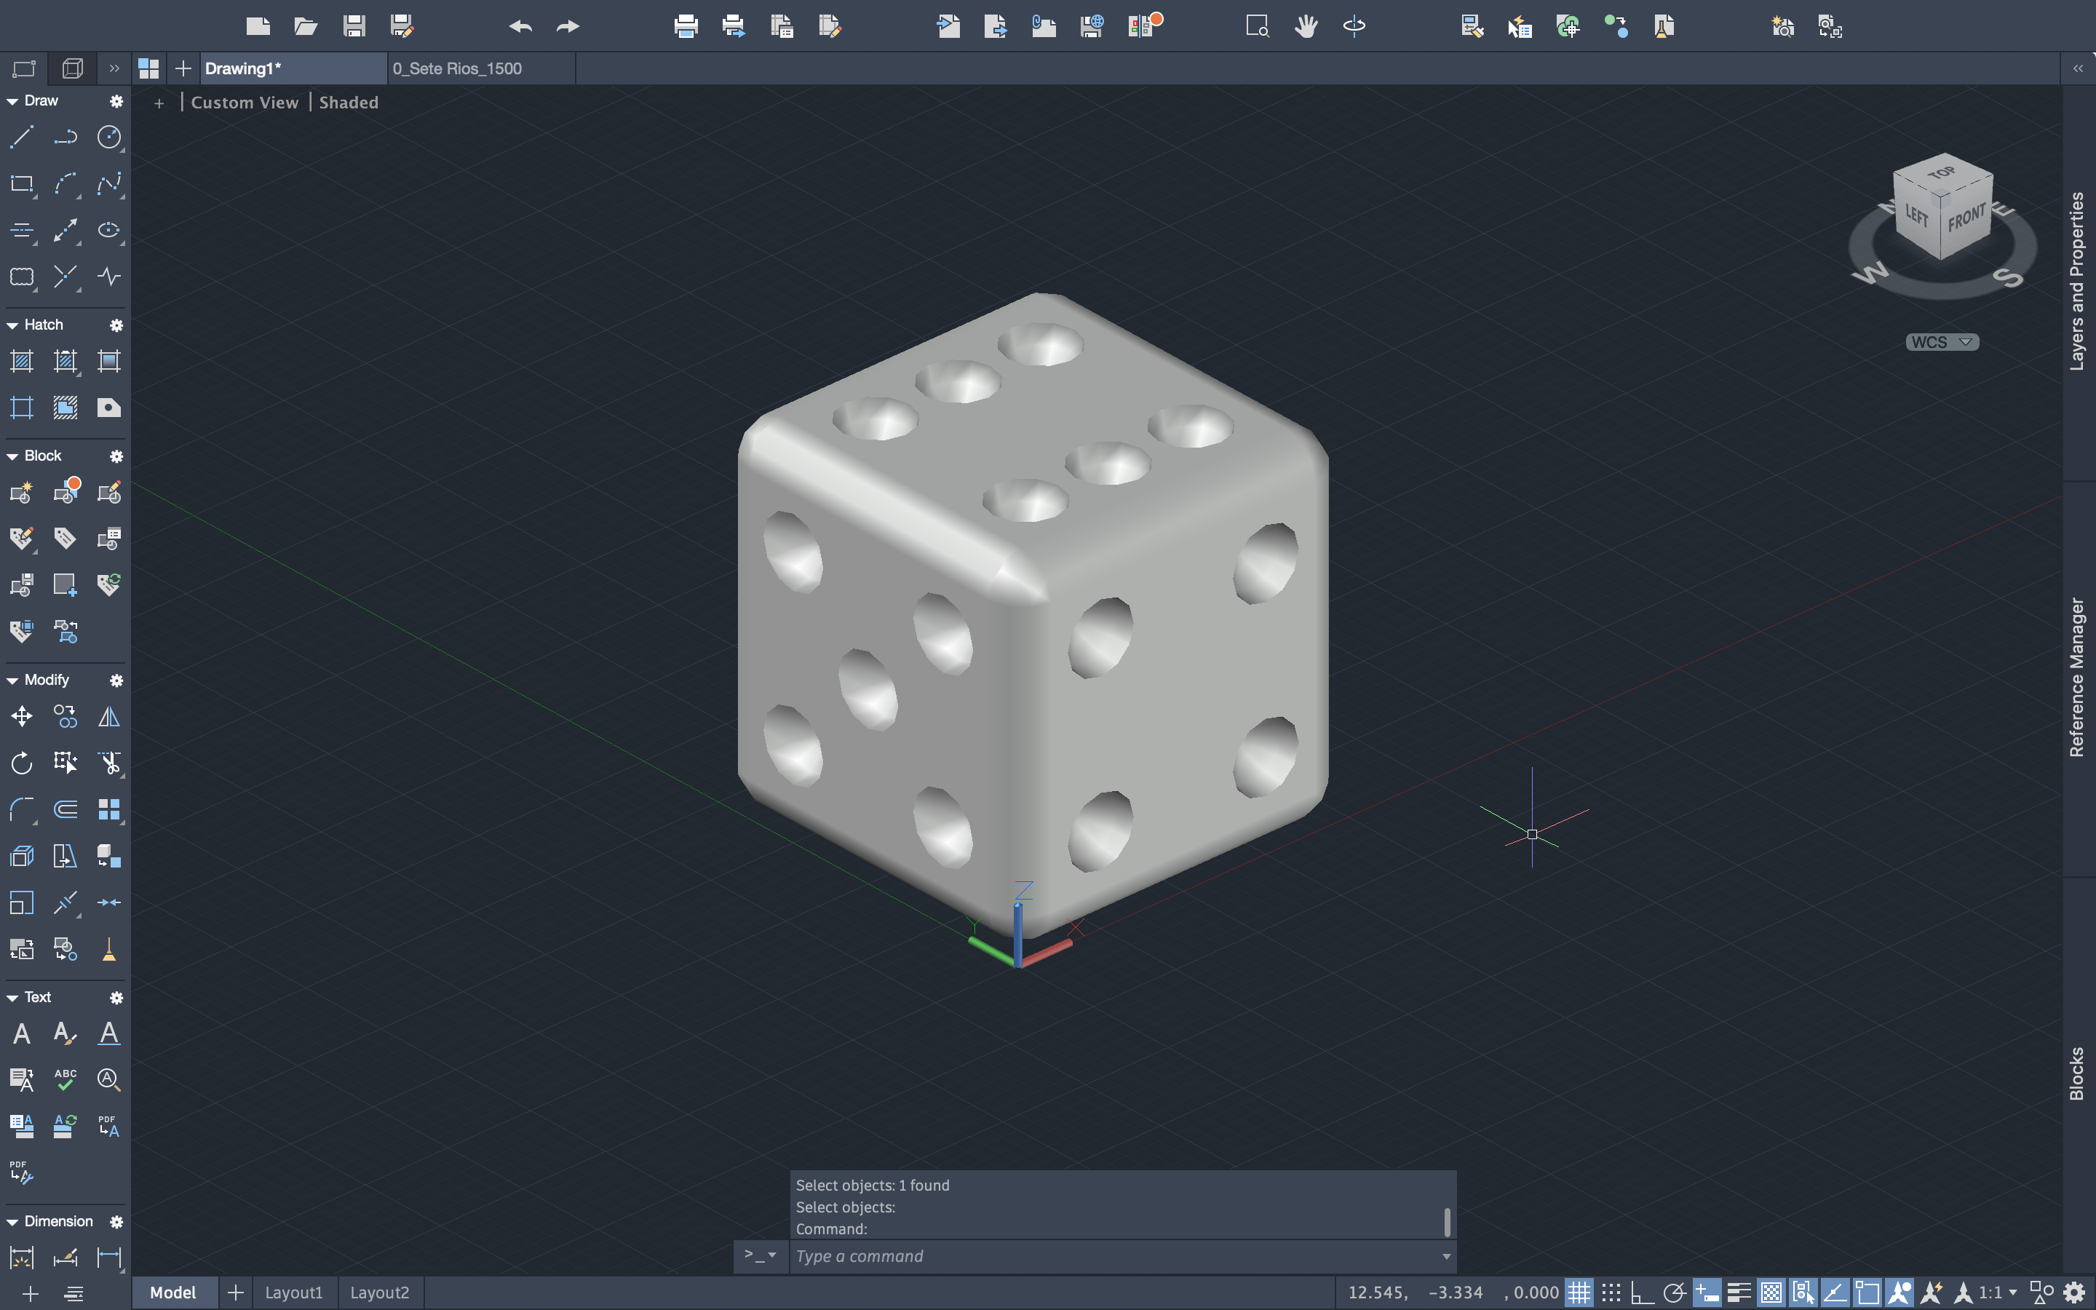Toggle object snap tracking in status bar
This screenshot has width=2096, height=1310.
(x=1835, y=1293)
